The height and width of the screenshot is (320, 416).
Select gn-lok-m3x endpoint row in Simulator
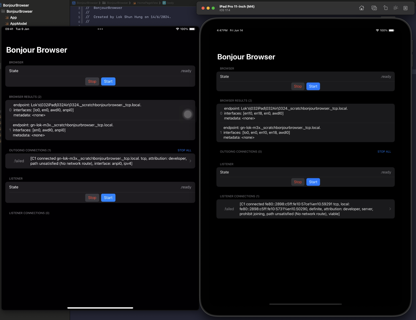point(305,133)
